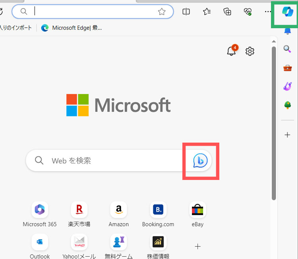The image size is (298, 259).
Task: Open page settings gear
Action: (x=250, y=51)
